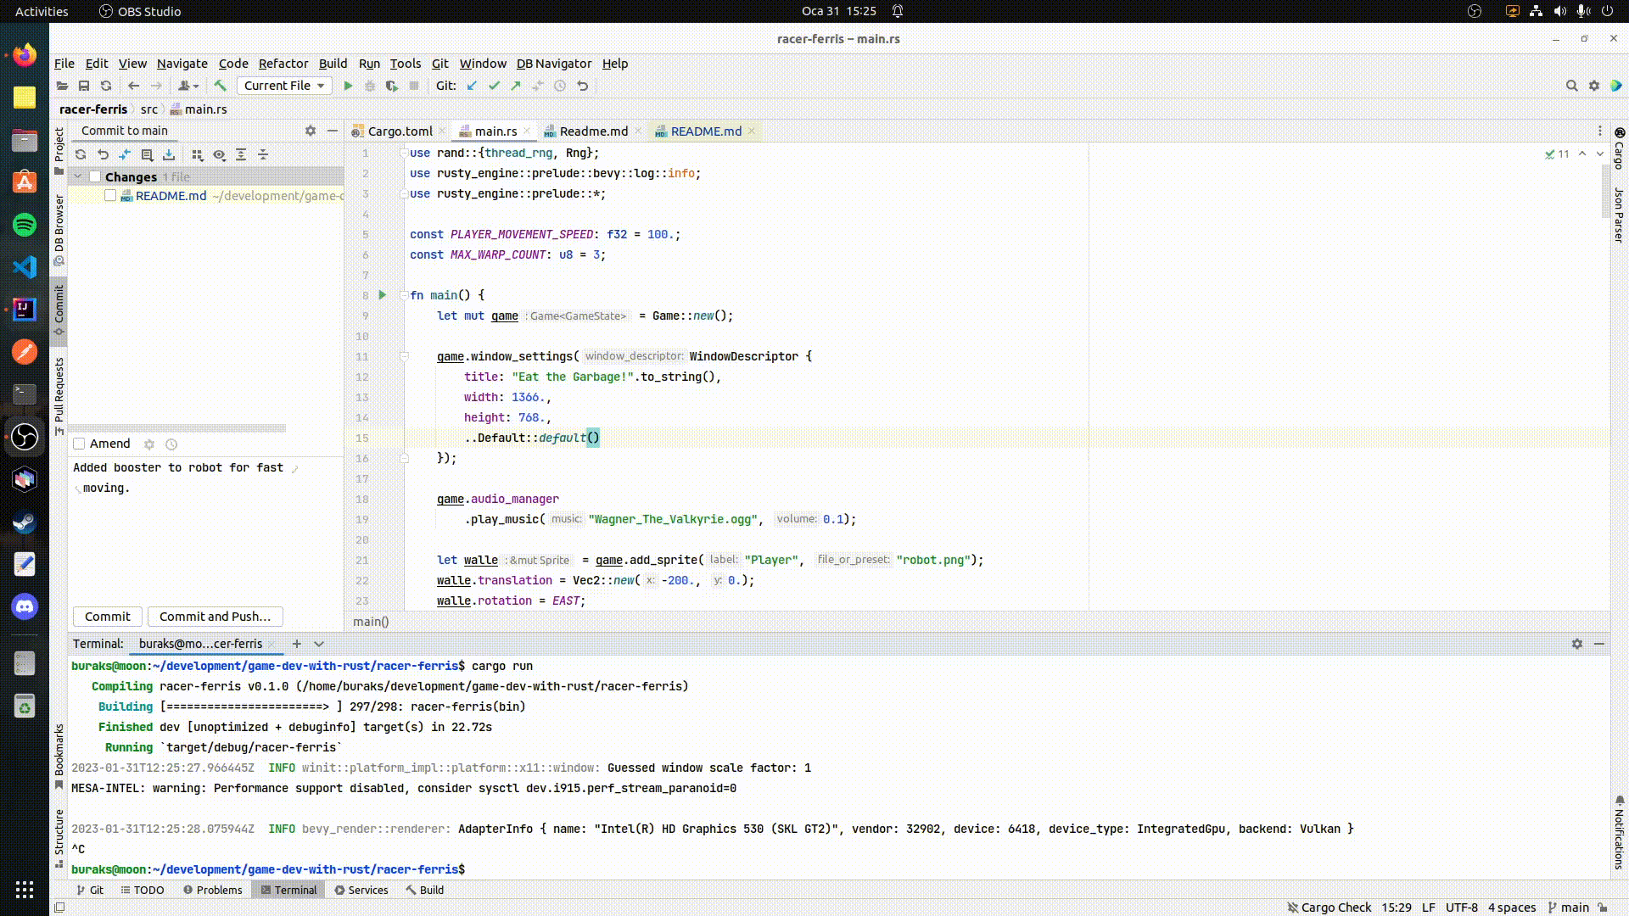
Task: Click the Commit and Push button
Action: pyautogui.click(x=215, y=617)
